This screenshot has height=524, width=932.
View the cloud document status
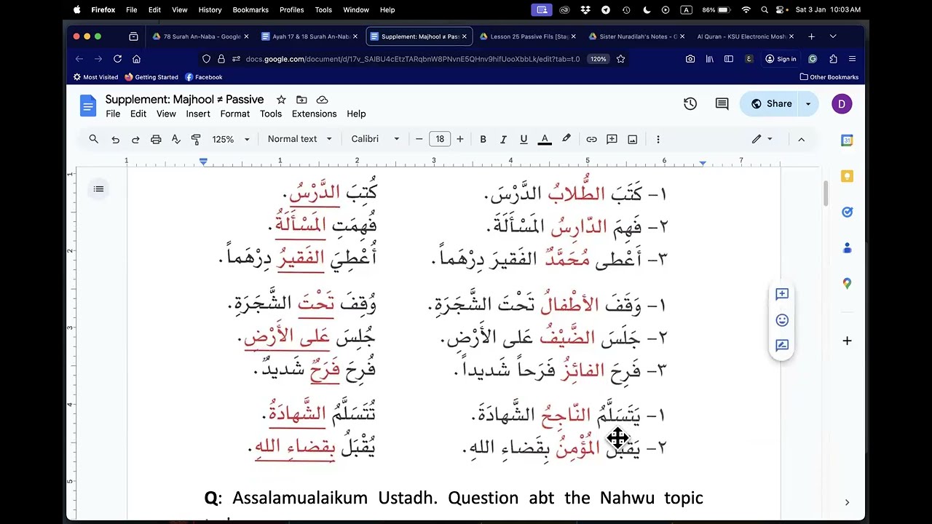click(x=322, y=100)
